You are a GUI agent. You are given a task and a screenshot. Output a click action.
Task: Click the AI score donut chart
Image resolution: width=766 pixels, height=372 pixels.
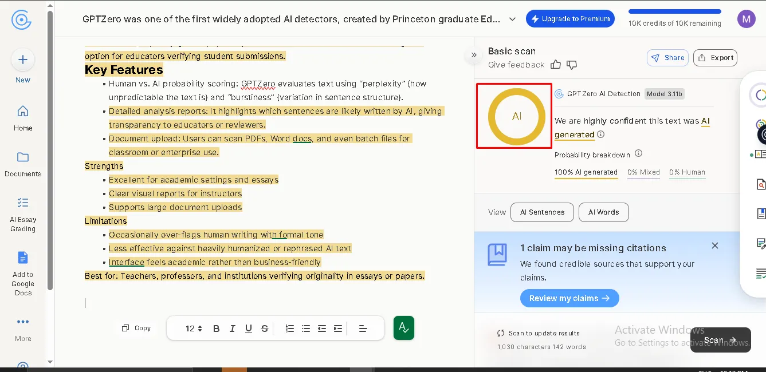click(x=517, y=116)
